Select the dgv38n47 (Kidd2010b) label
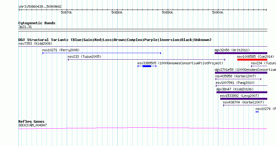276x146 pixels. click(x=235, y=89)
